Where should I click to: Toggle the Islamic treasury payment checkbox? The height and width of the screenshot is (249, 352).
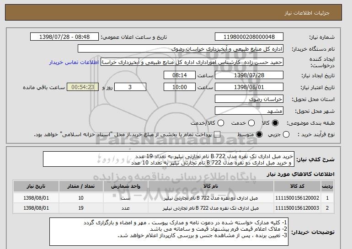click(x=217, y=135)
